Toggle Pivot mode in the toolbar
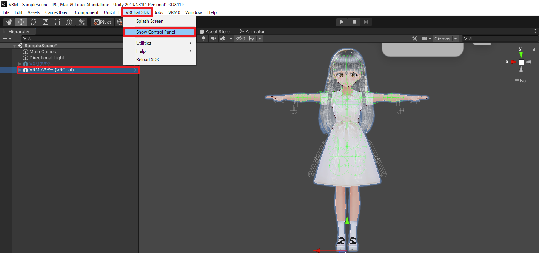539x253 pixels. 102,22
